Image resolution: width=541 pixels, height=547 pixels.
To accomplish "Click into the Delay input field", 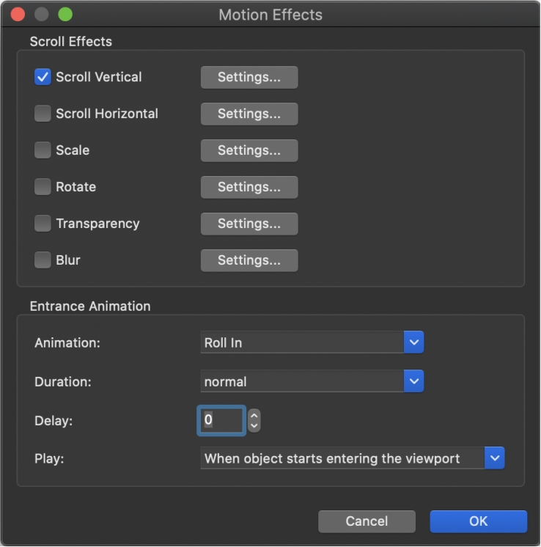I will click(x=221, y=420).
